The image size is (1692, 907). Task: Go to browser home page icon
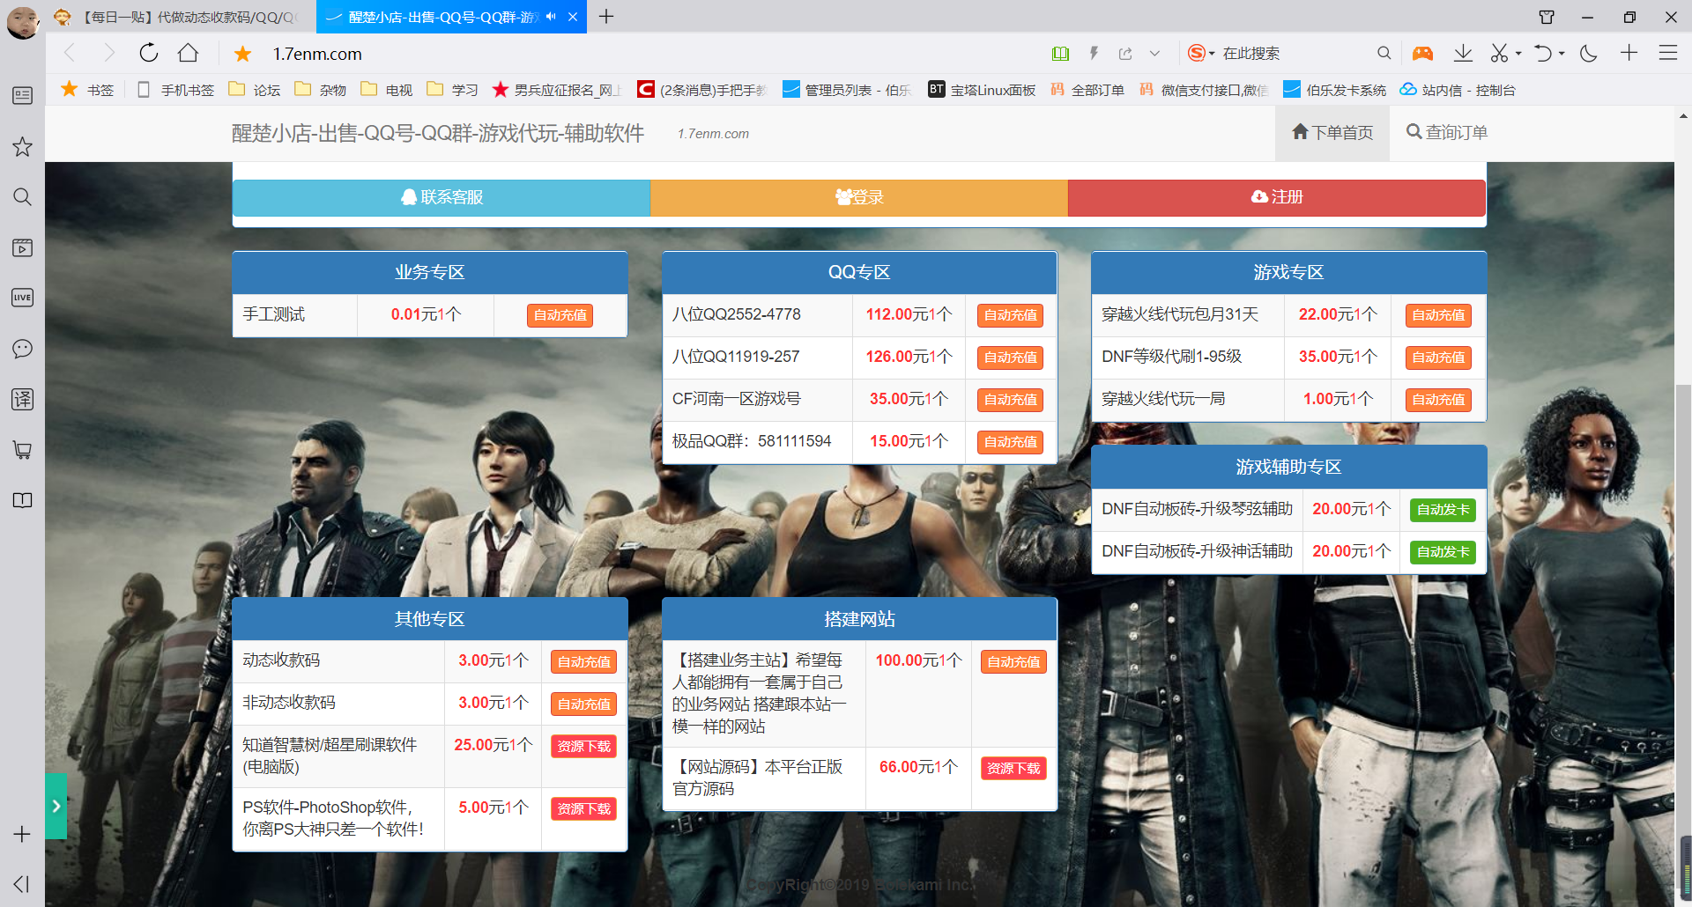pos(188,53)
